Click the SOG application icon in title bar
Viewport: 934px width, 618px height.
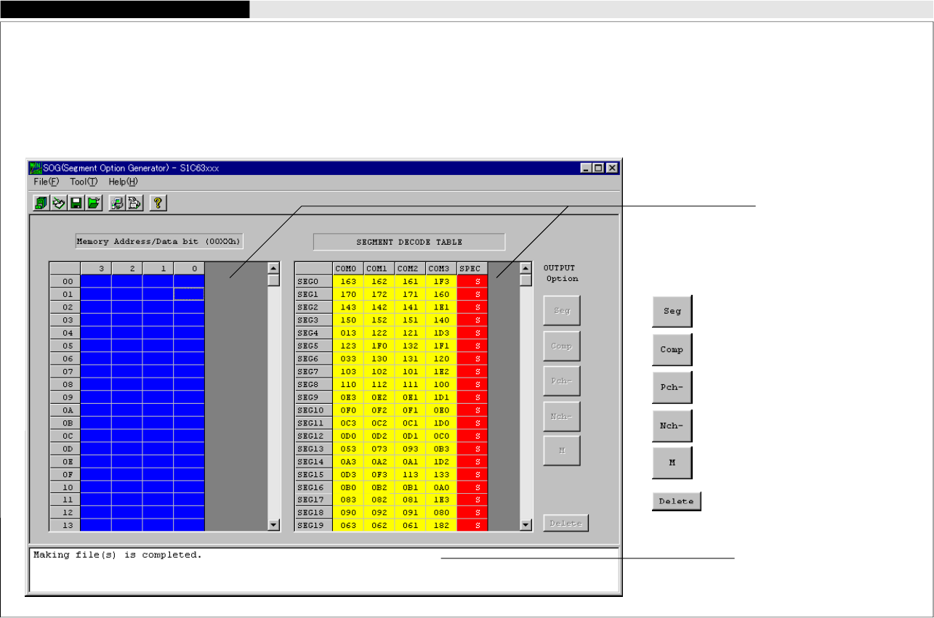coord(35,168)
